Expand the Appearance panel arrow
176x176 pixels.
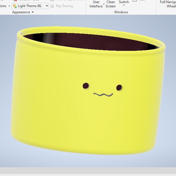[33, 12]
